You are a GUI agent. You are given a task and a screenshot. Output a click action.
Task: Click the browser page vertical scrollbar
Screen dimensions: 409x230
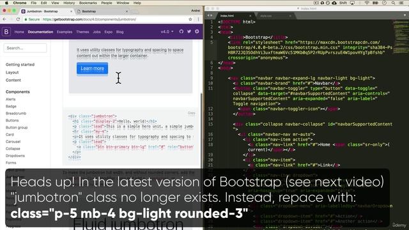(x=201, y=130)
